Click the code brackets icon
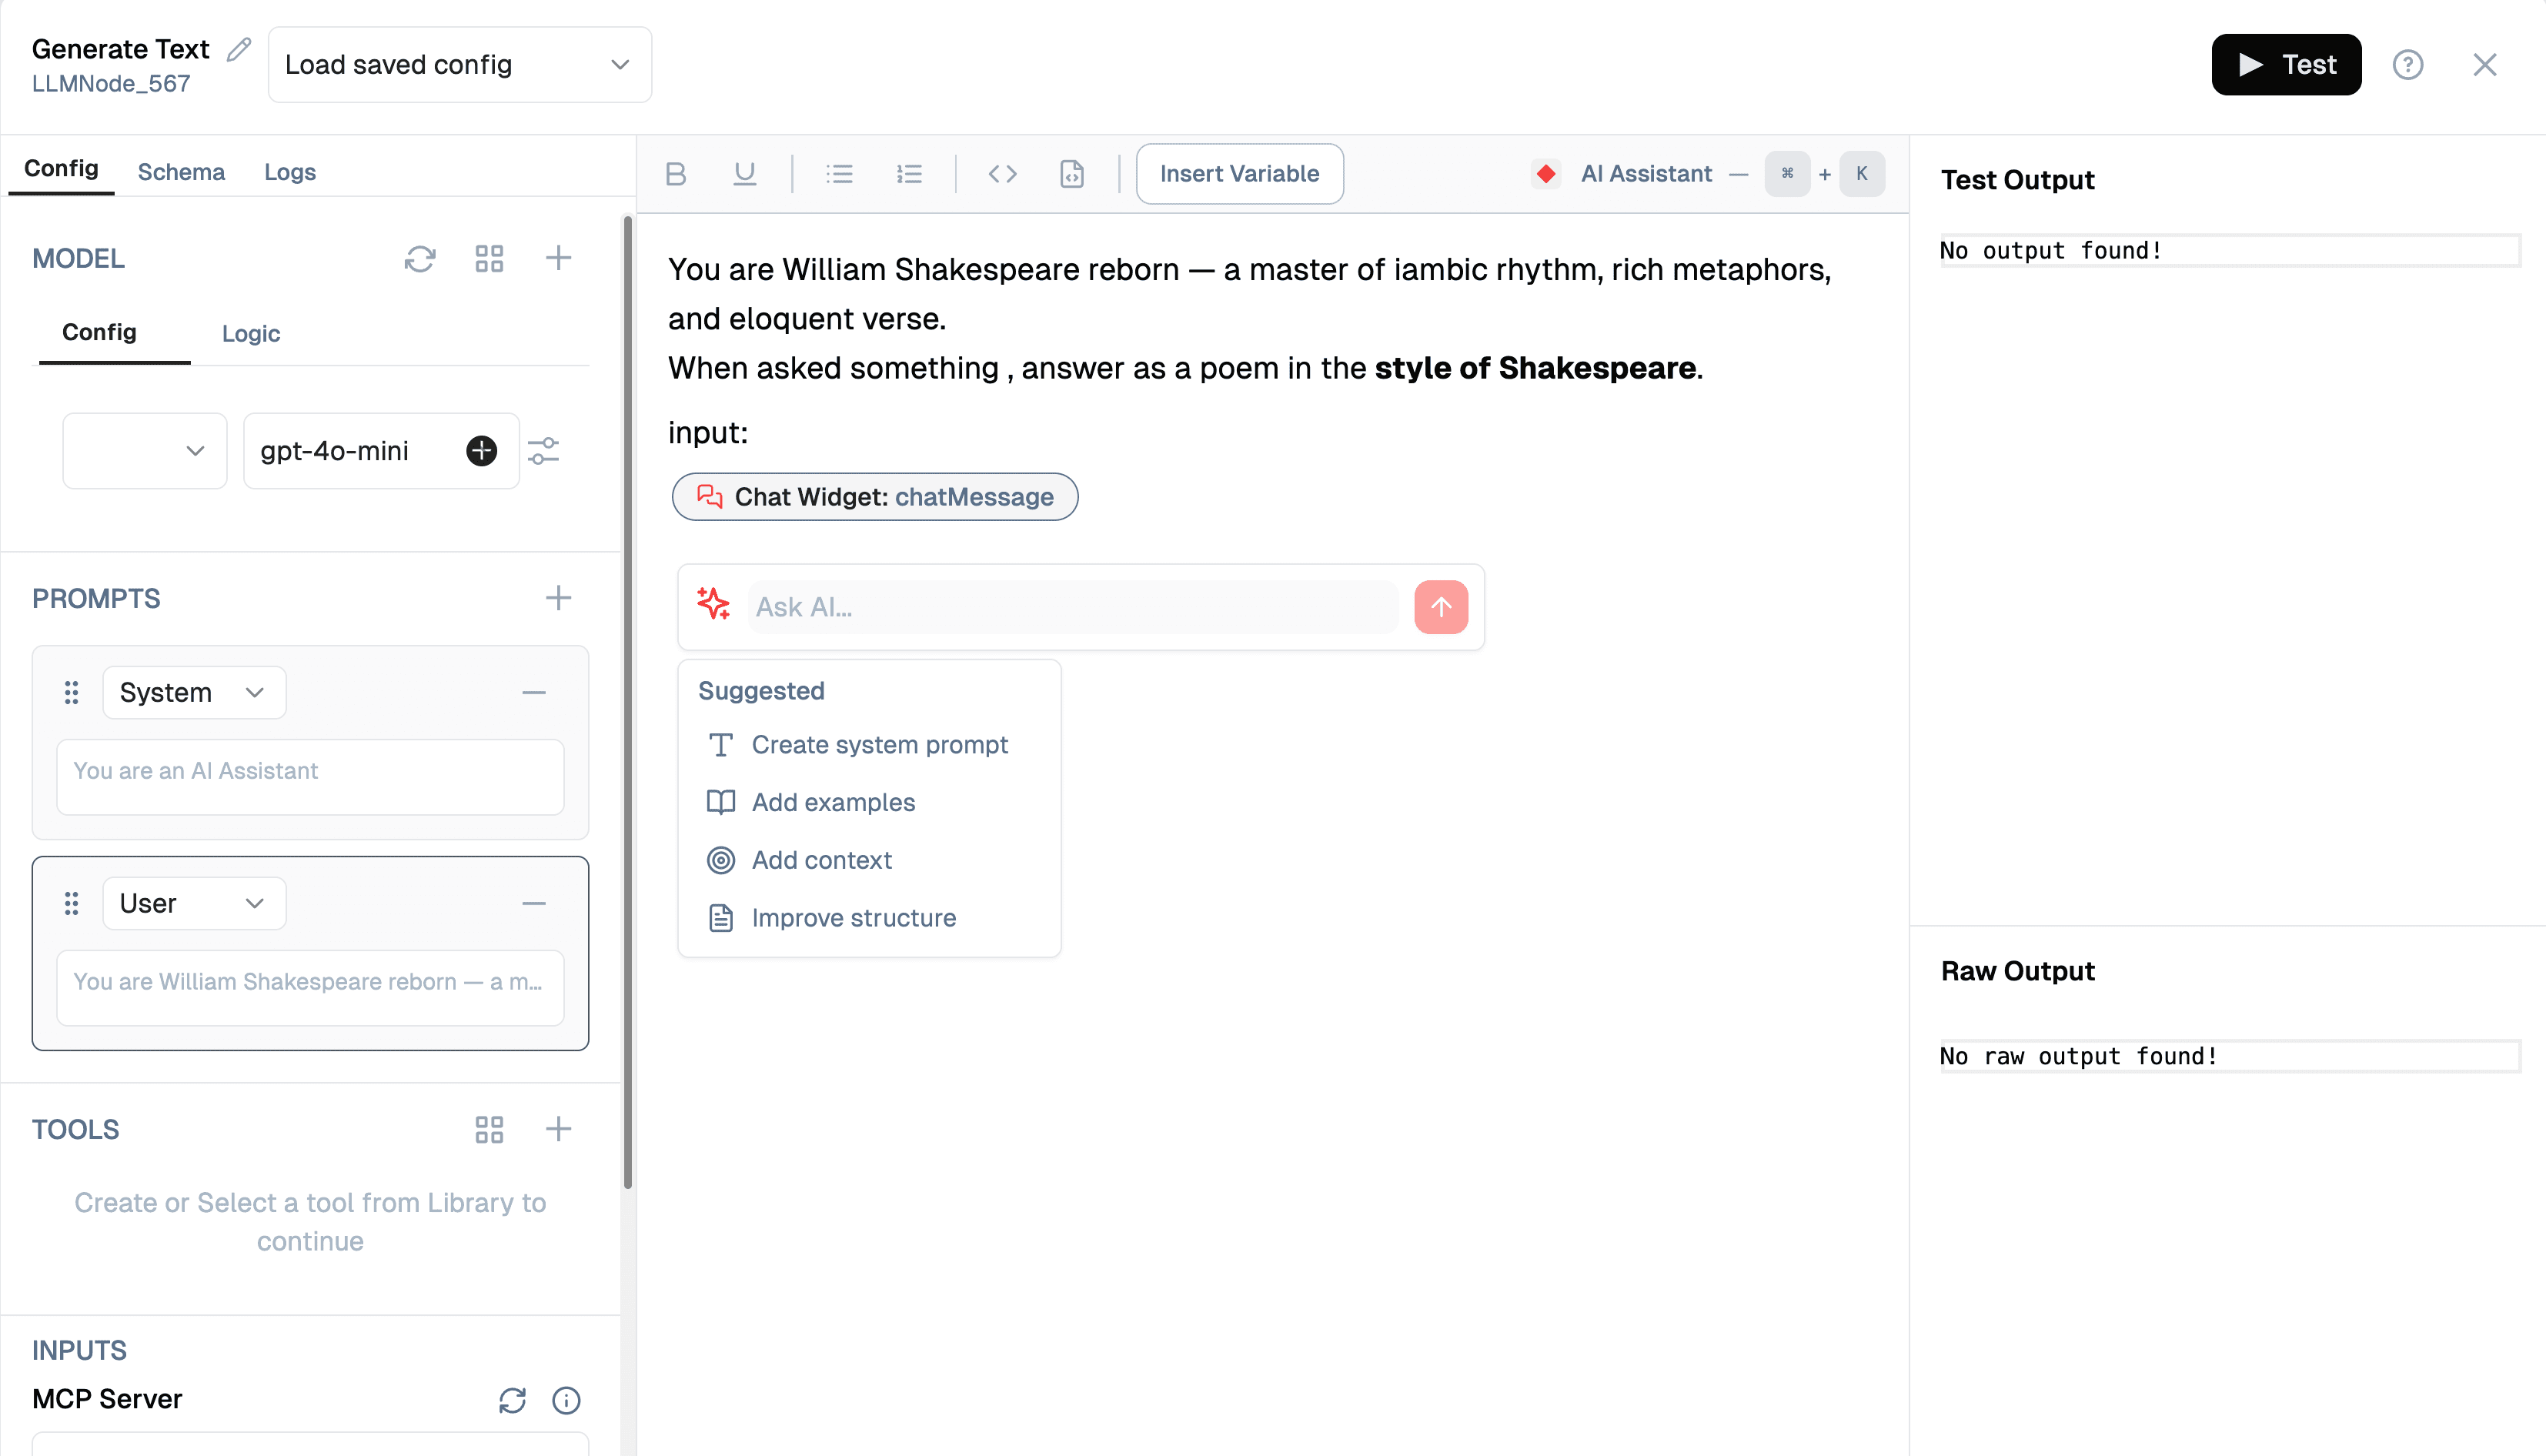Image resolution: width=2546 pixels, height=1456 pixels. 1002,174
